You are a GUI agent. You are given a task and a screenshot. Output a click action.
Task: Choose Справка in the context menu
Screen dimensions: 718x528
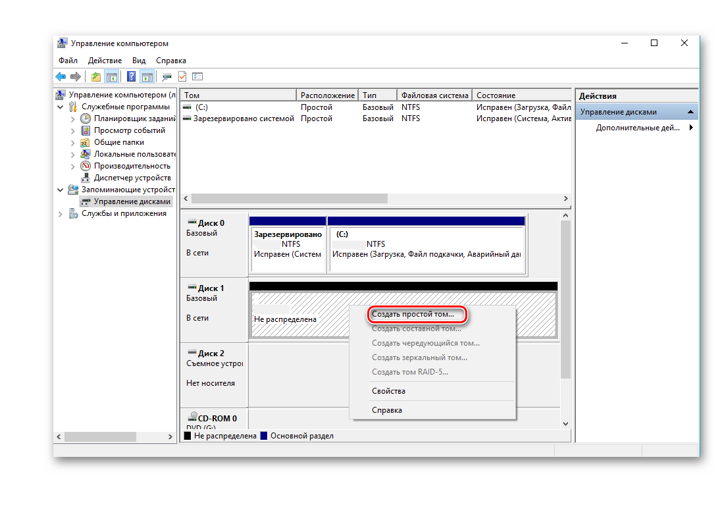pyautogui.click(x=387, y=410)
